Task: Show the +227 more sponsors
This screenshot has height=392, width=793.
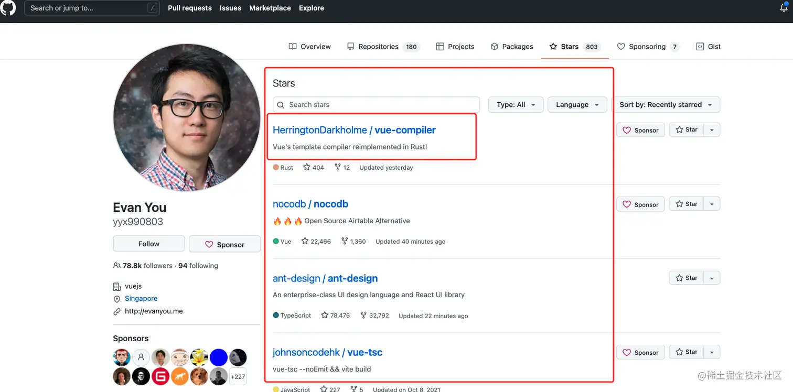Action: [x=238, y=376]
